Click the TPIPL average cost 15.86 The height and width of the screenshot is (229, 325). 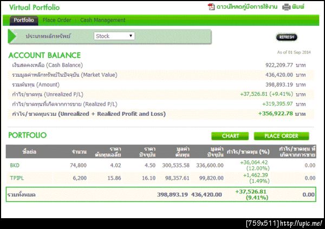tap(114, 178)
